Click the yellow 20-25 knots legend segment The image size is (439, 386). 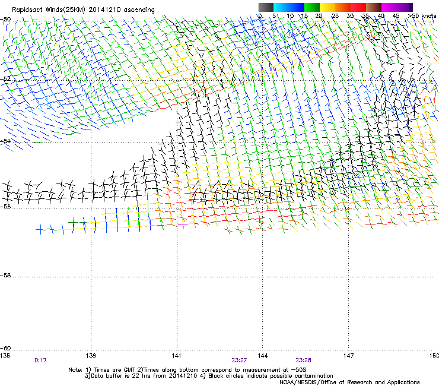[x=327, y=7]
